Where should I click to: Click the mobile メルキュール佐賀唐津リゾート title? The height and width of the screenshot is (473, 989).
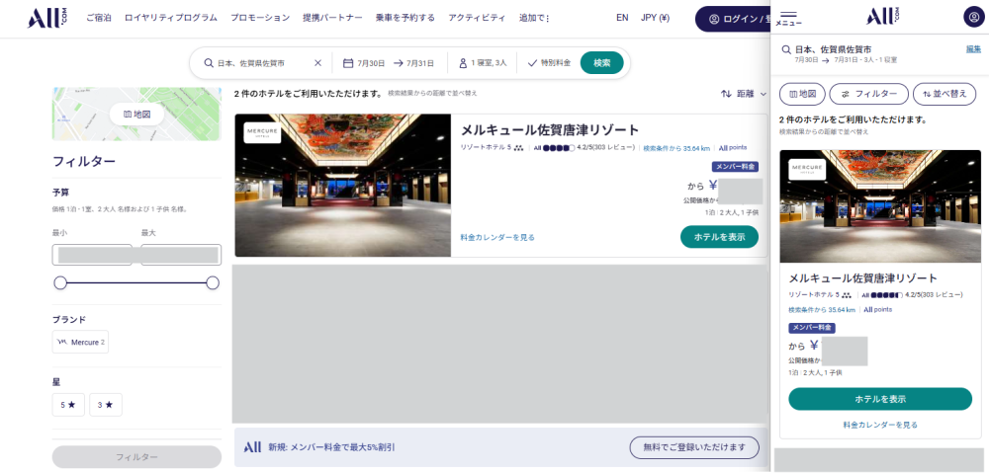(862, 278)
